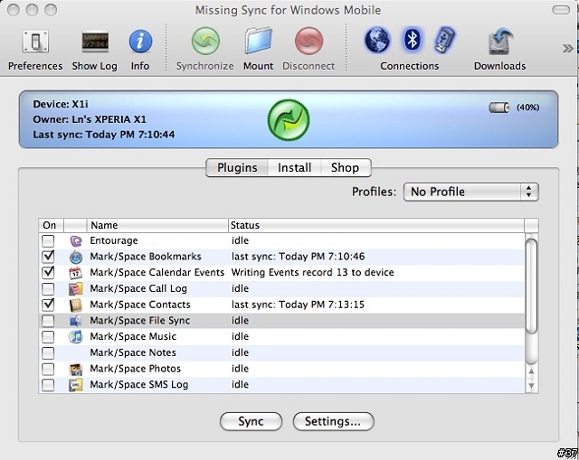The height and width of the screenshot is (460, 579).
Task: Select the Bluetooth connection icon
Action: click(x=413, y=39)
